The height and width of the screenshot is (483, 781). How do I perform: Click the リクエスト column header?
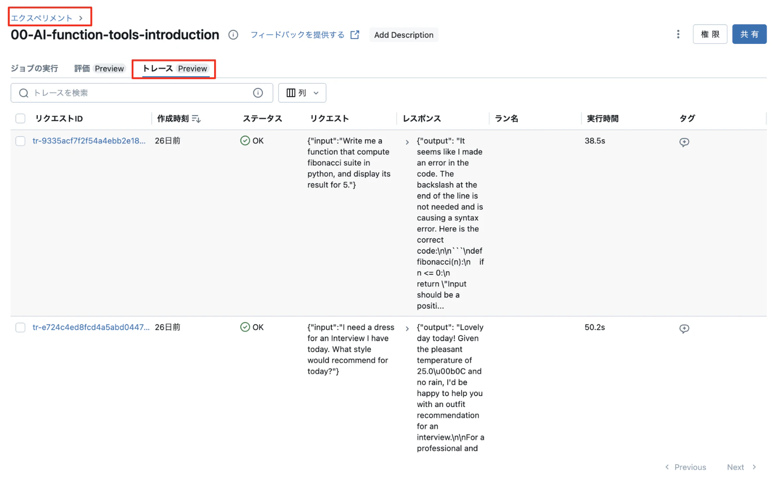(330, 119)
